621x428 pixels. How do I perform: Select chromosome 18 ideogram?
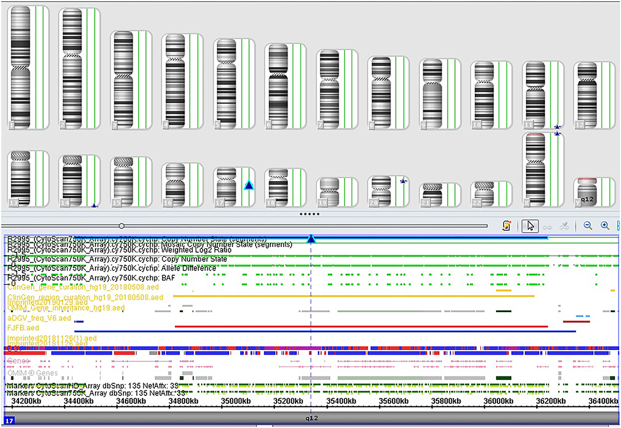278,188
